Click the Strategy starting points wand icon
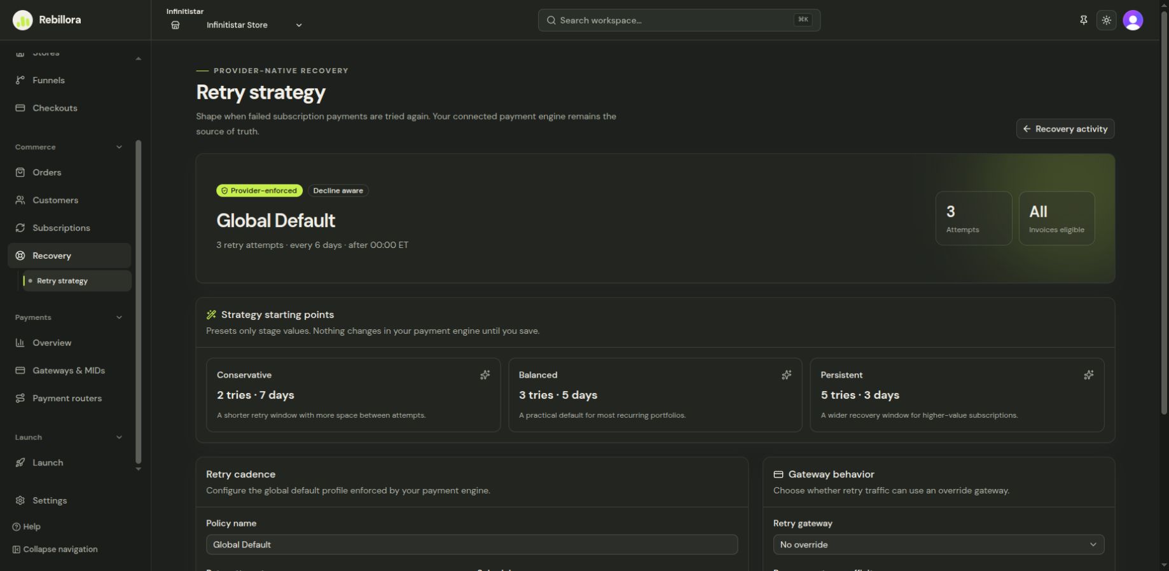 211,315
